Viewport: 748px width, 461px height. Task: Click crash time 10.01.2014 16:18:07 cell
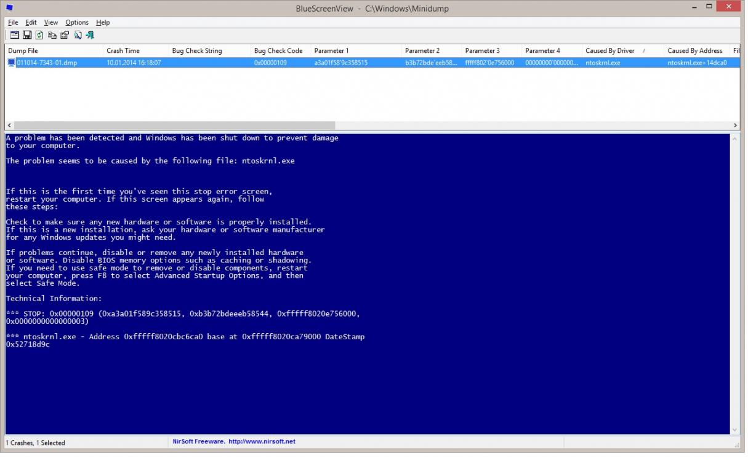pyautogui.click(x=134, y=63)
